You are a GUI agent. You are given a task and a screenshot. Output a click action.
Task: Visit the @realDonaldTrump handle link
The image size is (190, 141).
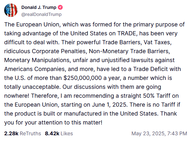(41, 14)
